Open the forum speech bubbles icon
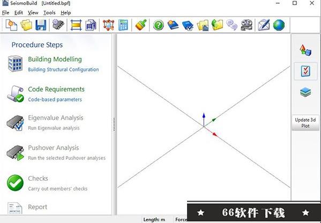Screen dimensions: 321x223 (232, 25)
